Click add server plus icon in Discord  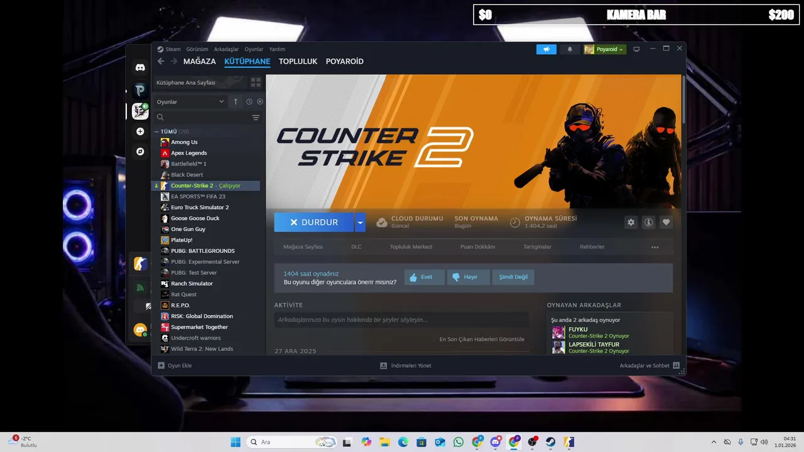coord(140,131)
